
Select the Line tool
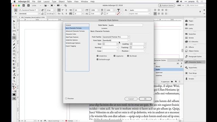click(14, 41)
